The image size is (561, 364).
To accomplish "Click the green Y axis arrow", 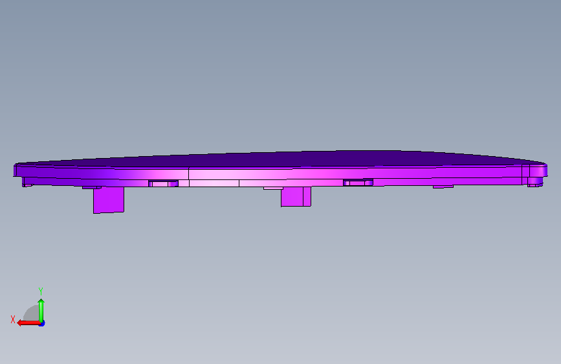I will coord(41,310).
